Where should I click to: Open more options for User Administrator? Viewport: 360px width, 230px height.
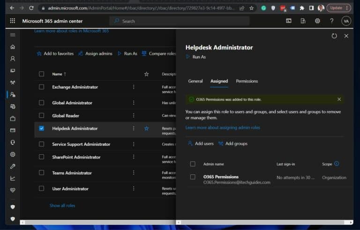click(x=134, y=188)
